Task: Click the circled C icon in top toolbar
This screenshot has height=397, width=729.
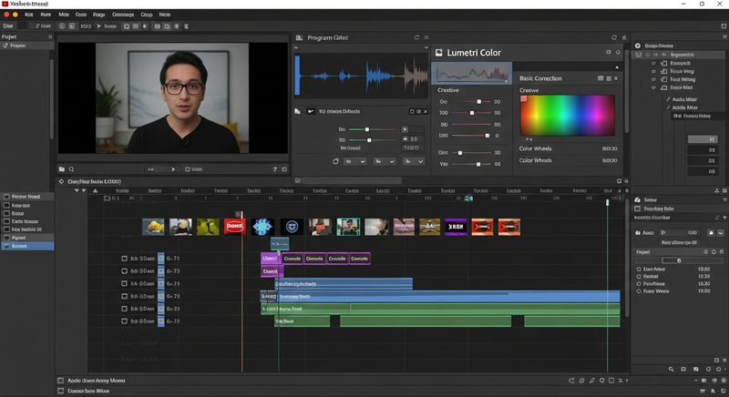Action: click(62, 26)
